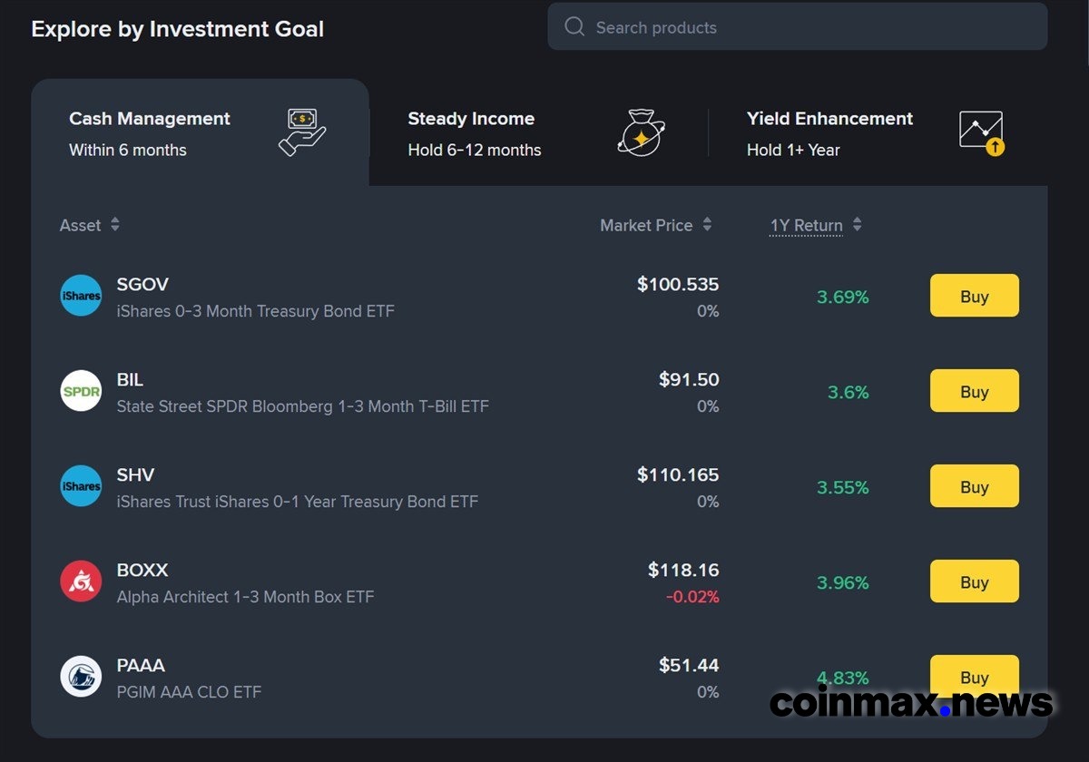Image resolution: width=1089 pixels, height=762 pixels.
Task: Click the Yield Enhancement chart icon
Action: [982, 133]
